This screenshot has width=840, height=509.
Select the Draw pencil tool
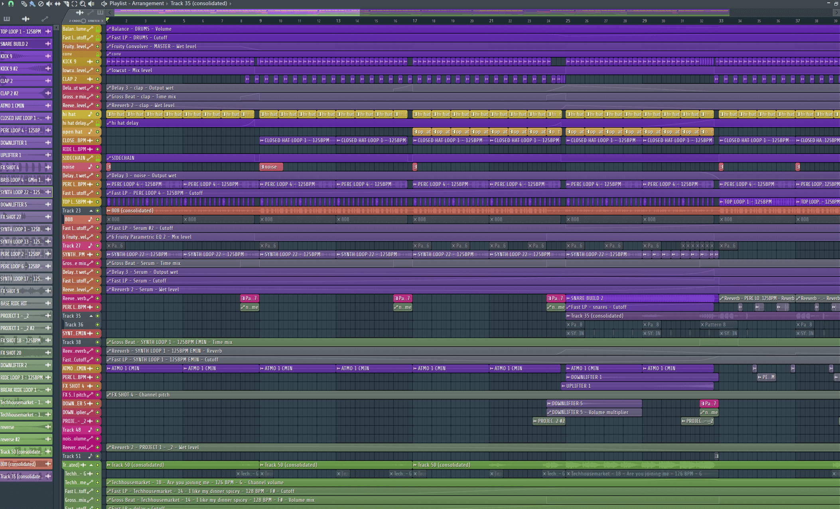[x=24, y=4]
